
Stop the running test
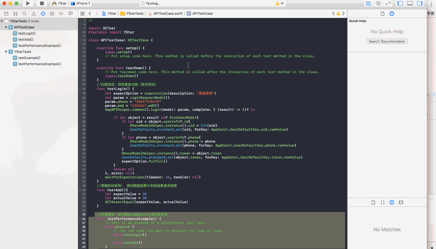[42, 3]
